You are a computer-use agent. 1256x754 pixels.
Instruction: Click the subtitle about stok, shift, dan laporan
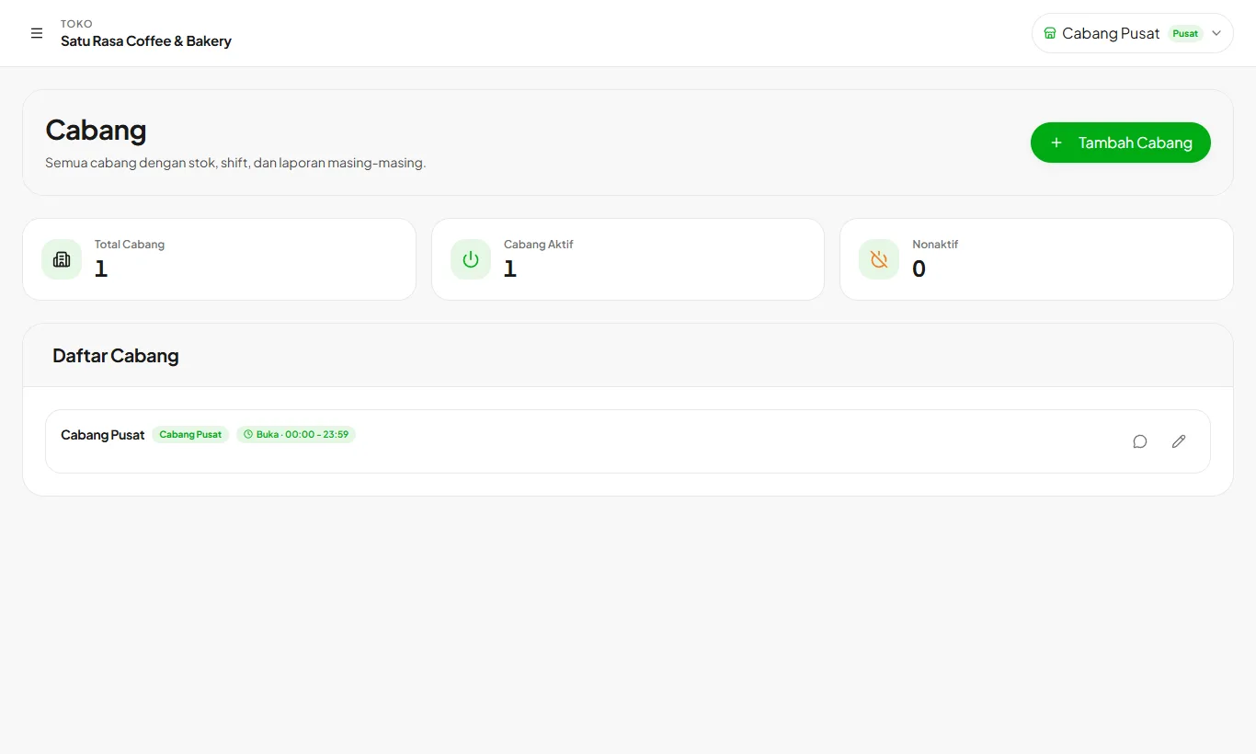[235, 163]
